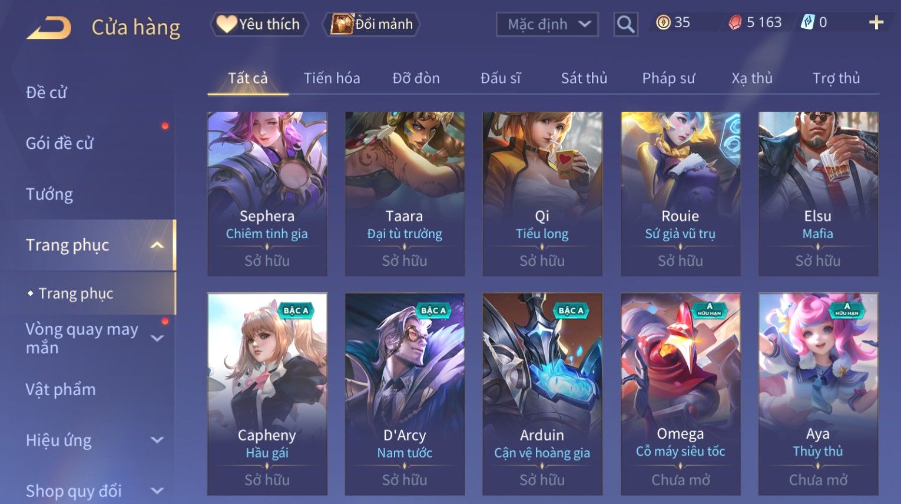Click the blue voucher currency icon
Viewport: 901px width, 504px height.
click(807, 22)
